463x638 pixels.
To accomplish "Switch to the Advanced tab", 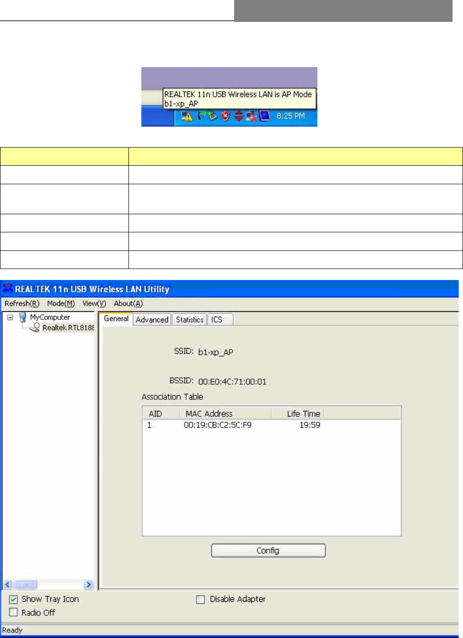I will [x=152, y=319].
